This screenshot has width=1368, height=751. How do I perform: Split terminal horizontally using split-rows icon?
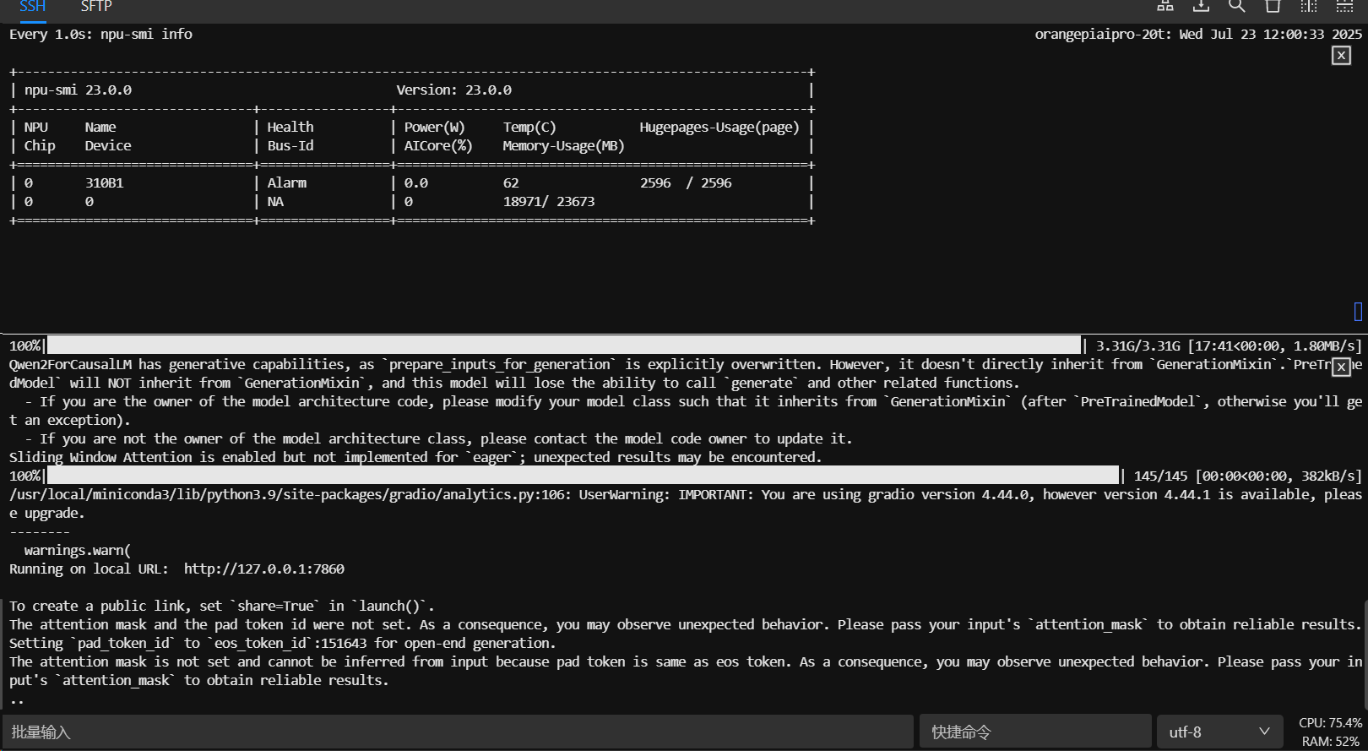(1344, 6)
